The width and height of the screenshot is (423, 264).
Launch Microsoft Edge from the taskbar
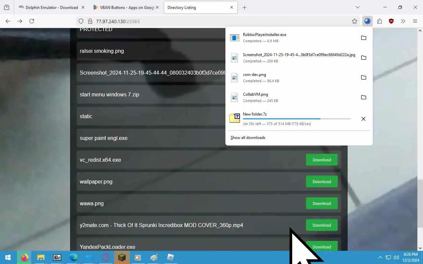click(73, 257)
